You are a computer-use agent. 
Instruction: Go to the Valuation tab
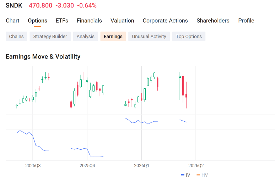click(122, 21)
